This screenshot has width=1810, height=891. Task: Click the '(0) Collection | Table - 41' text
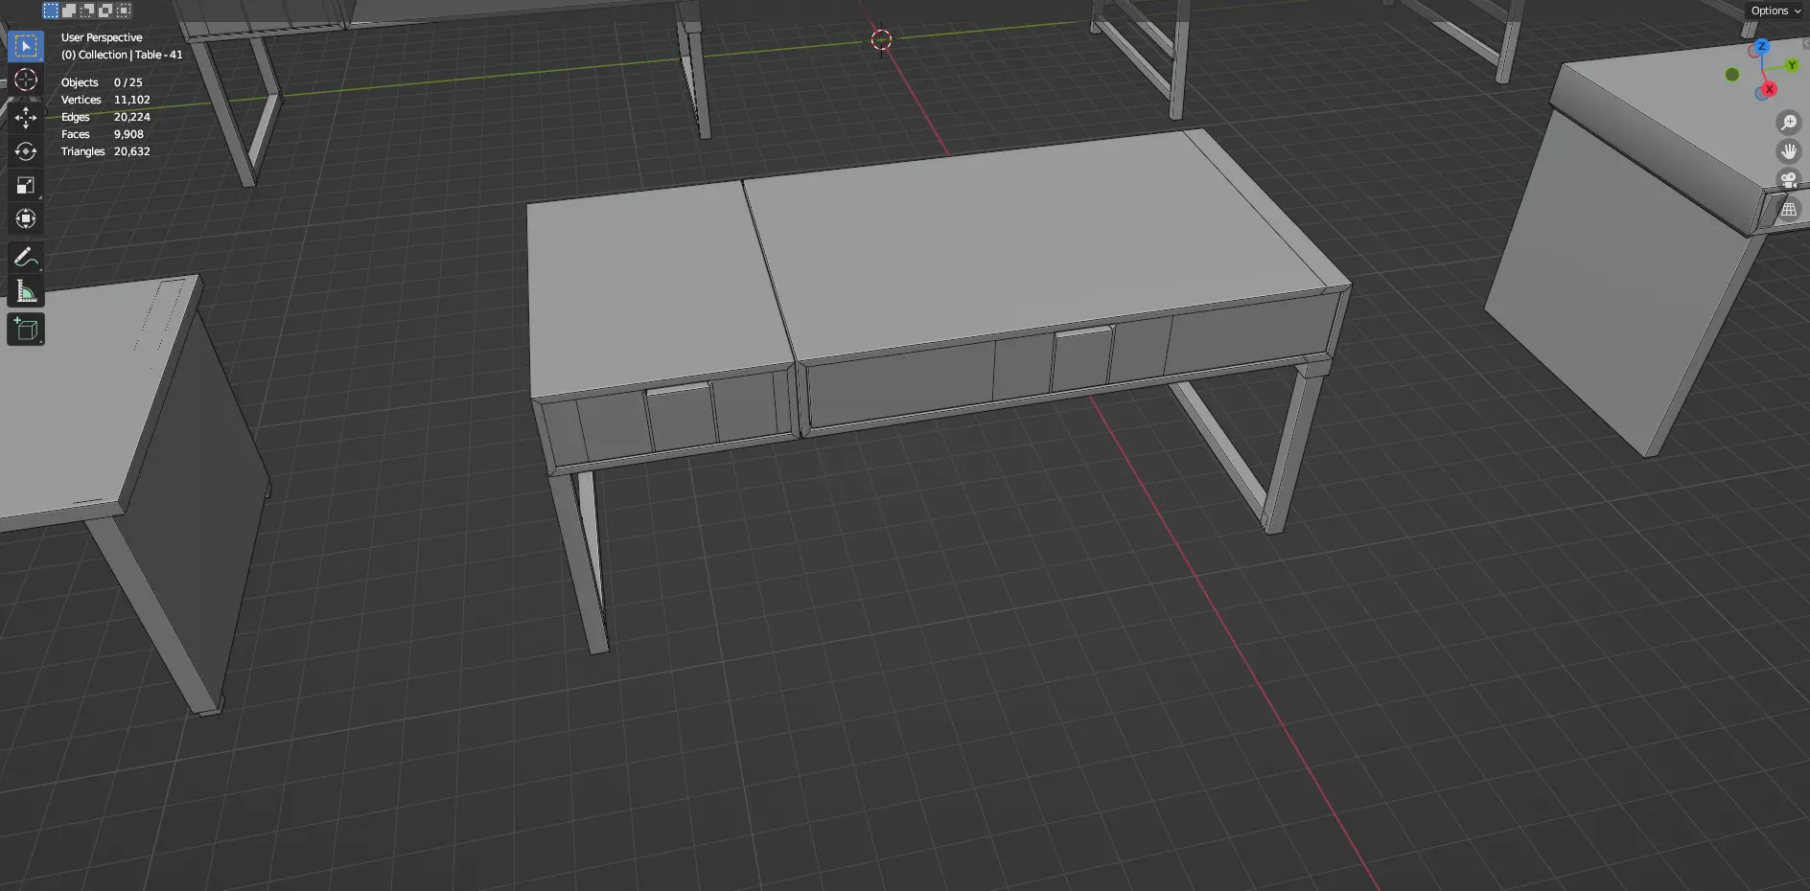click(x=122, y=55)
